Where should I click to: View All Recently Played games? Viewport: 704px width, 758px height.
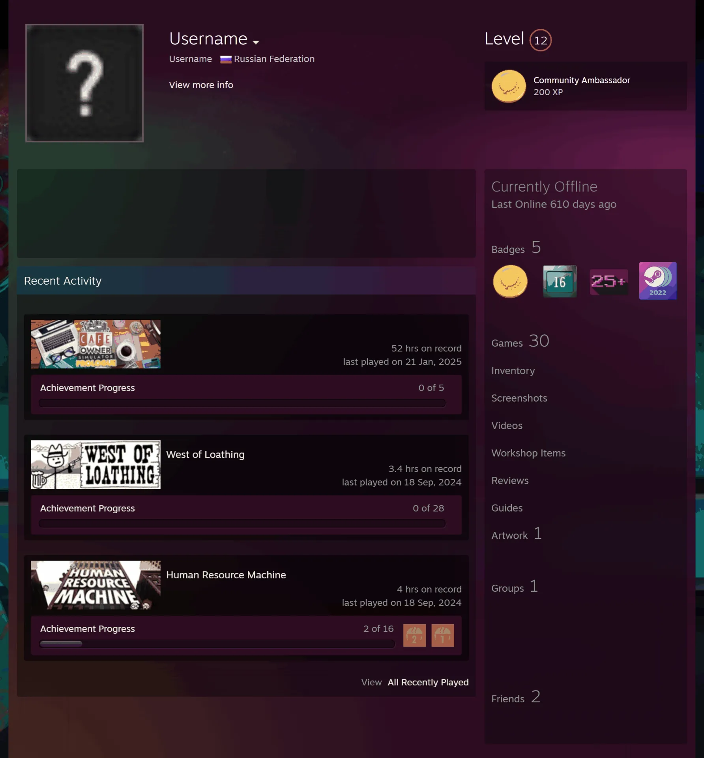pos(428,682)
